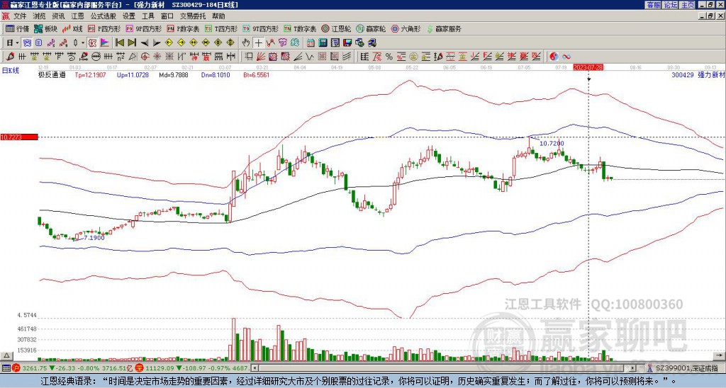726x388 pixels.
Task: Toggle the 权 adjustment button
Action: coord(92,43)
